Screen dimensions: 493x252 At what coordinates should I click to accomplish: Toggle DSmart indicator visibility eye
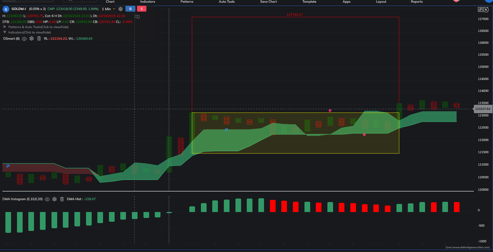tap(24, 39)
